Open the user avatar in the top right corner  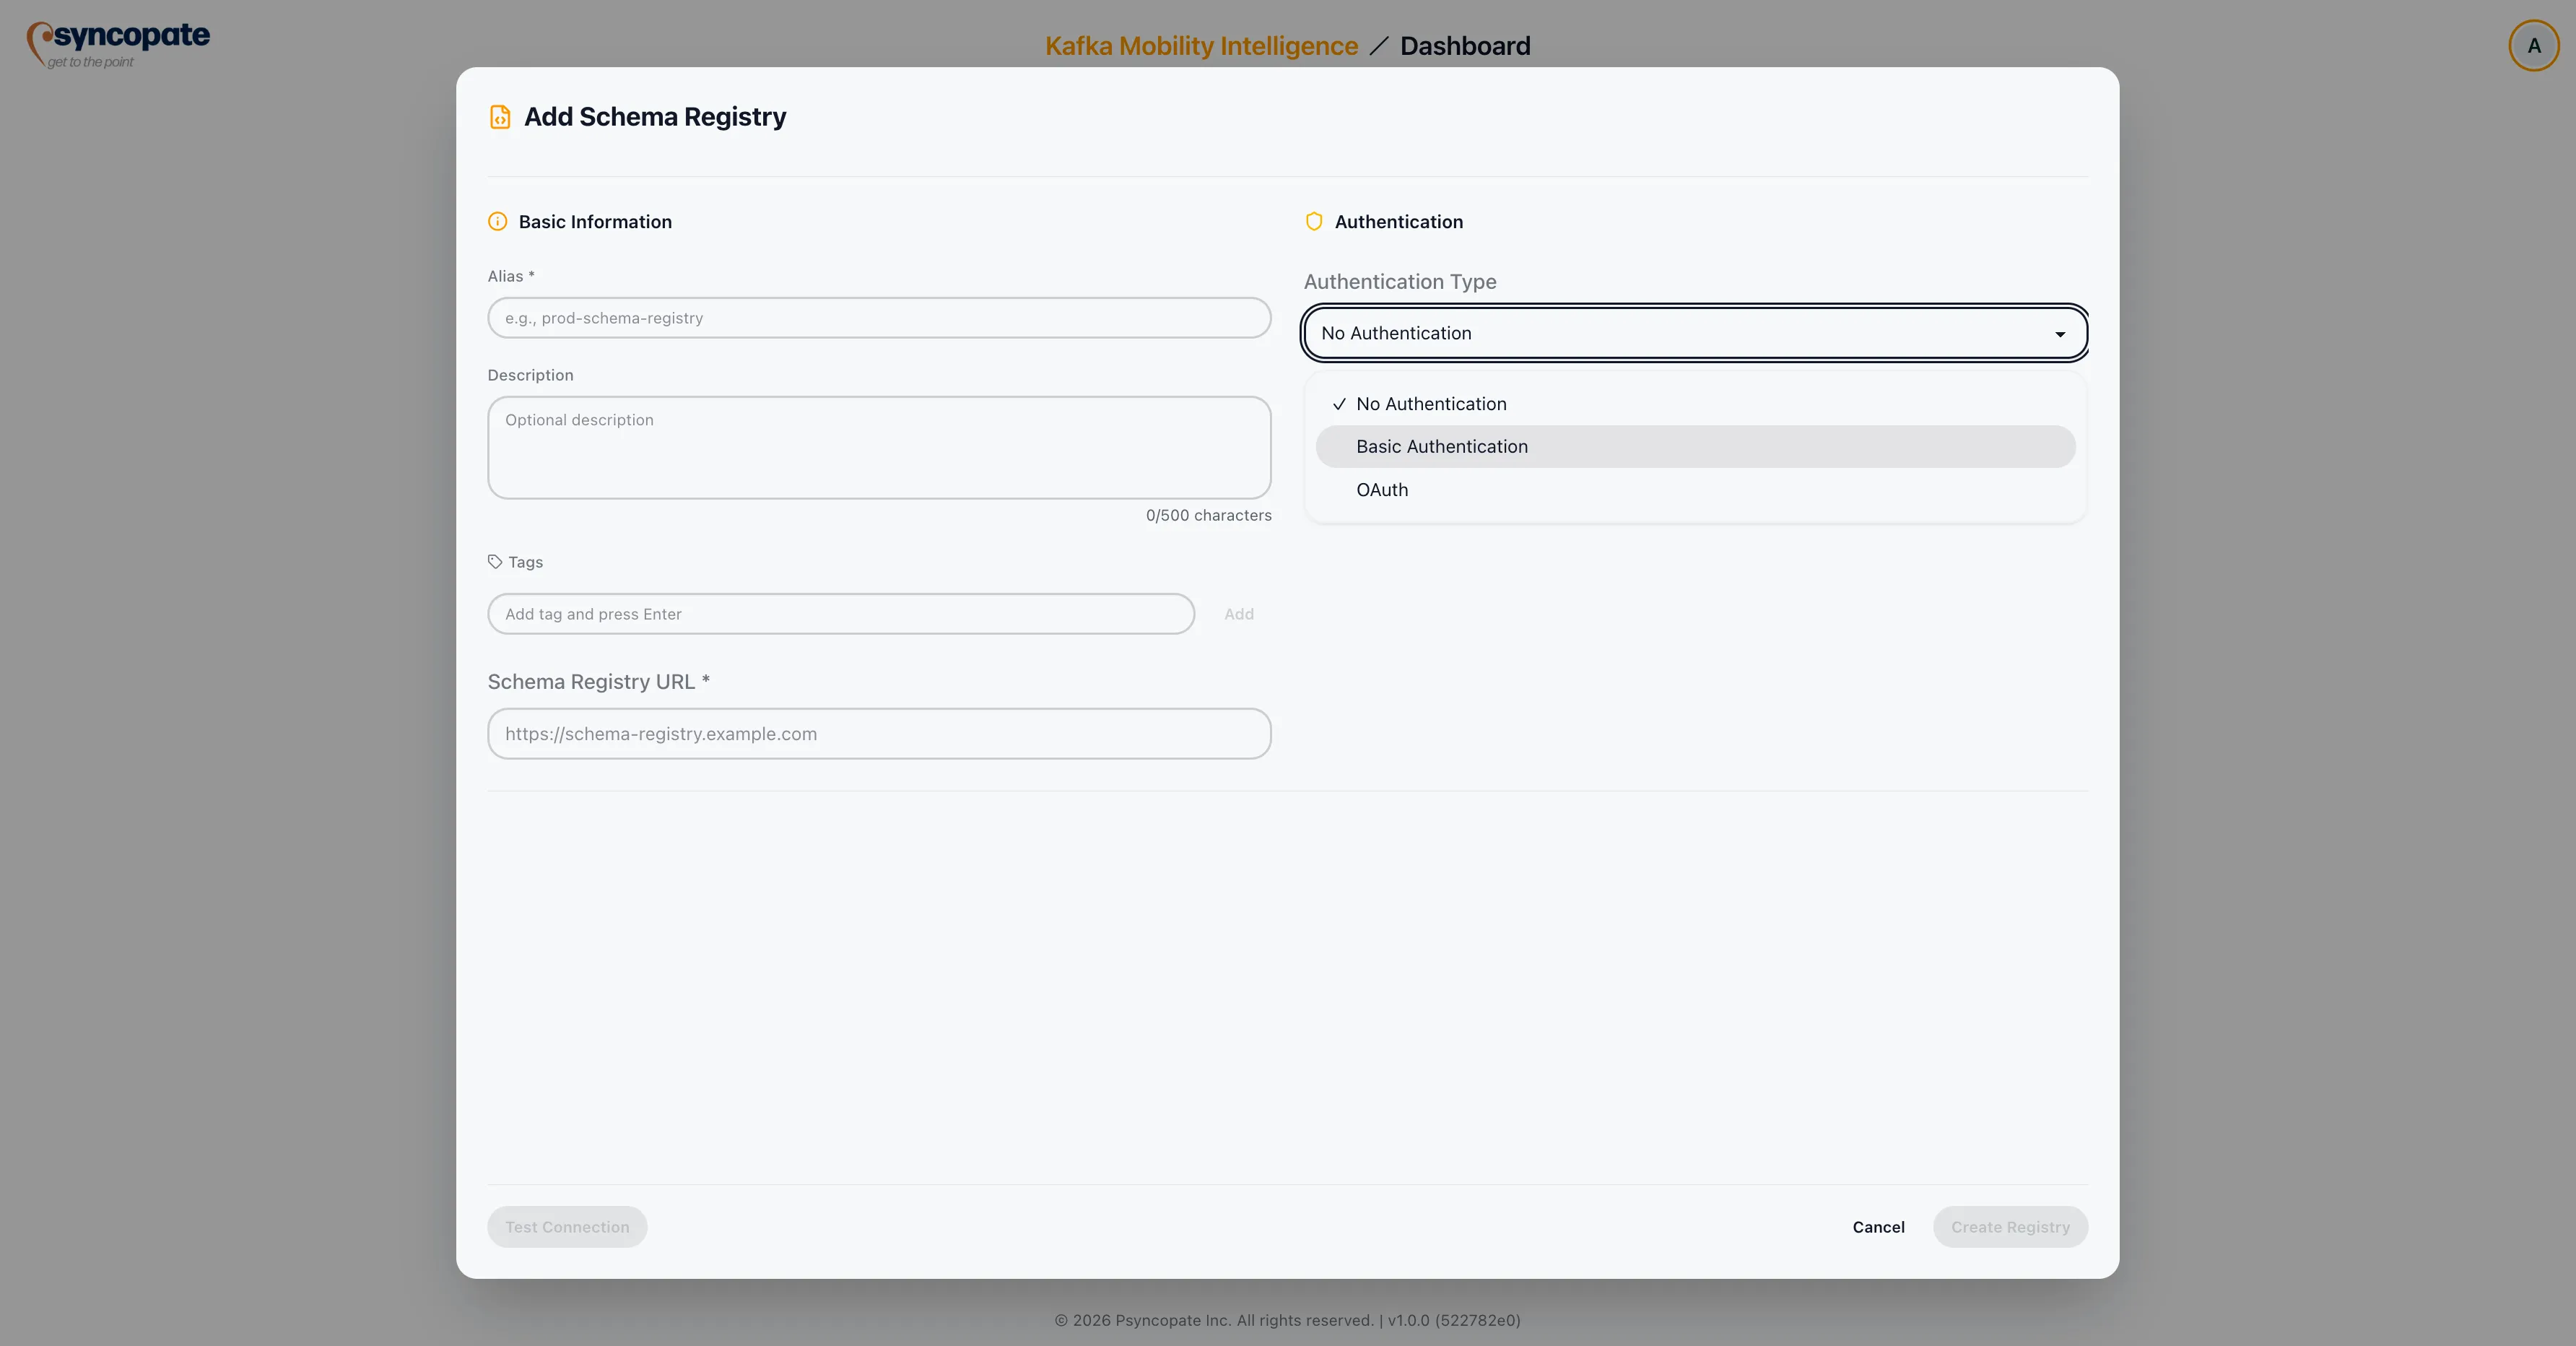[x=2533, y=45]
